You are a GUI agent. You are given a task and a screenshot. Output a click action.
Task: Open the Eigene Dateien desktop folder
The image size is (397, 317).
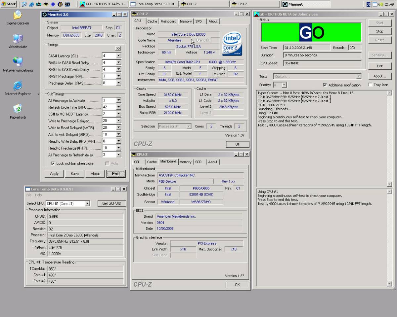tap(18, 18)
